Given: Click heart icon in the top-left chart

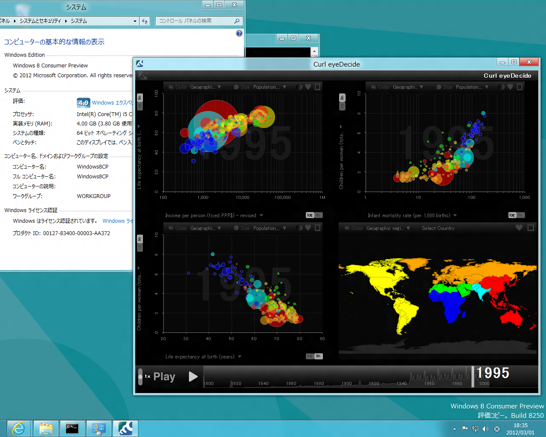Looking at the screenshot, I should point(308,87).
